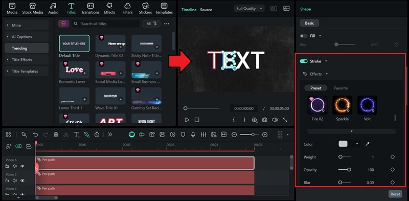Image resolution: width=409 pixels, height=201 pixels.
Task: Click the preview scopes image icon
Action: click(286, 8)
